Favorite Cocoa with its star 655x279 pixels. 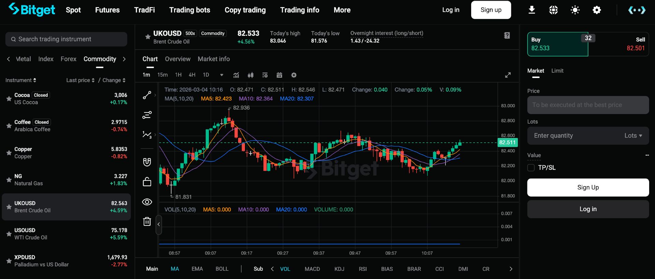click(9, 99)
